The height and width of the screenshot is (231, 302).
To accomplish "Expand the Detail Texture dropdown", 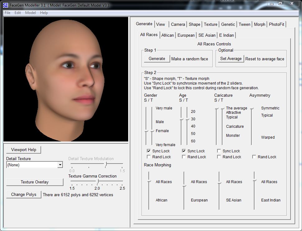I will point(60,165).
